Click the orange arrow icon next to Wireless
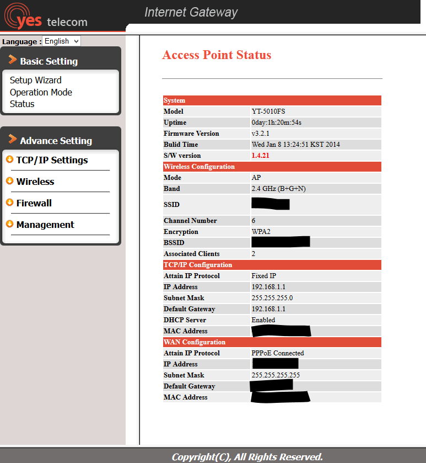The image size is (426, 463). 9,181
